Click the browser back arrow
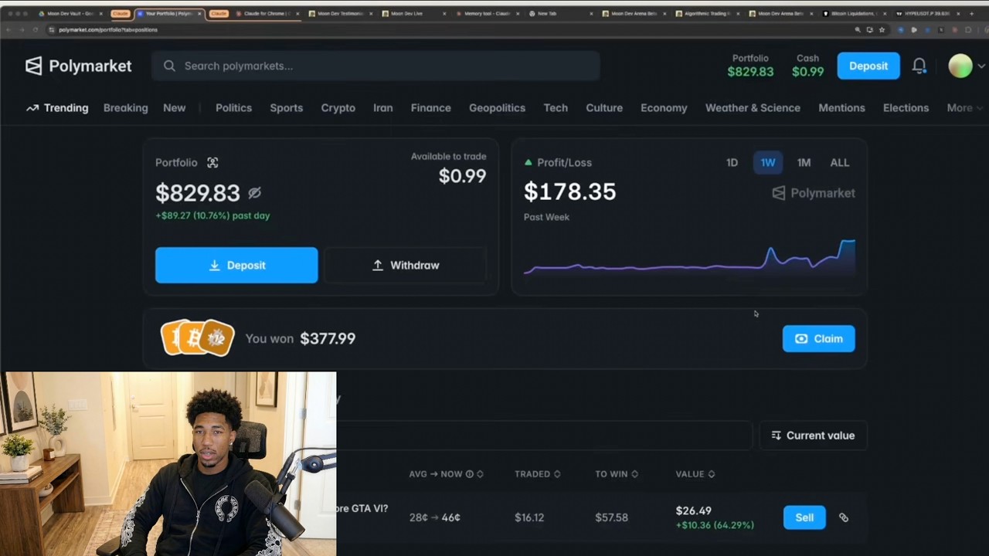 (8, 29)
